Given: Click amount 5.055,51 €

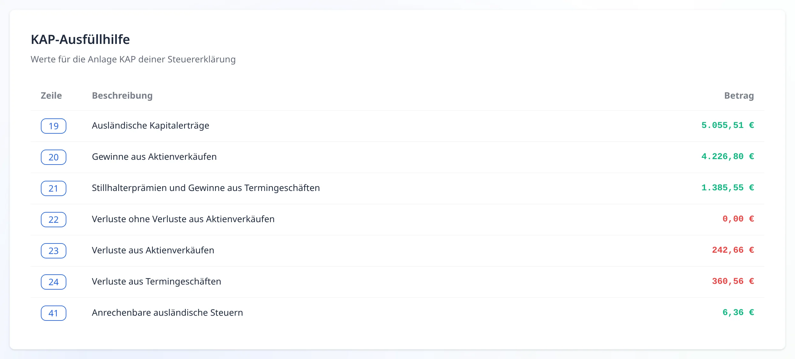Looking at the screenshot, I should pyautogui.click(x=727, y=125).
